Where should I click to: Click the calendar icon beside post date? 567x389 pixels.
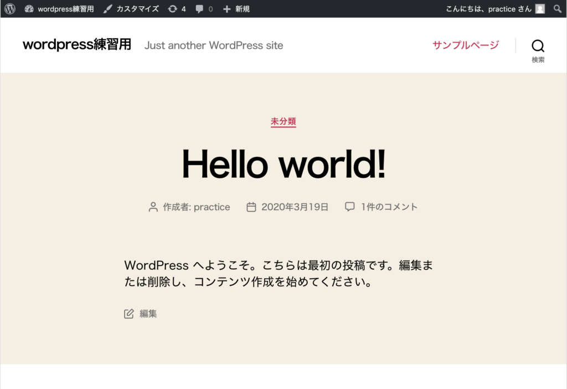click(x=251, y=207)
